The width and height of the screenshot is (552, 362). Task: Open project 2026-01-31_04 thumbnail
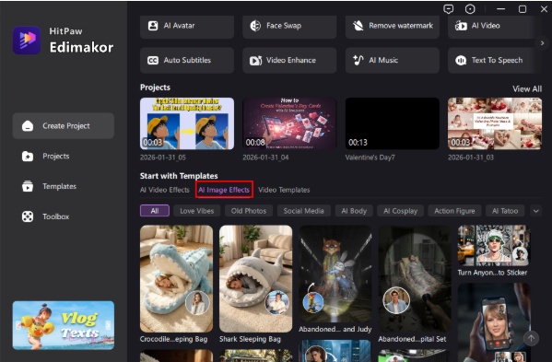point(289,123)
